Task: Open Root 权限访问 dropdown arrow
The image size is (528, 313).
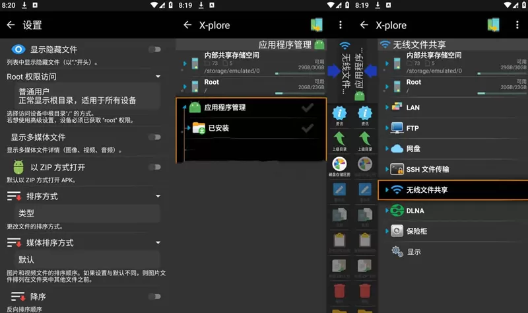Action: click(x=158, y=77)
